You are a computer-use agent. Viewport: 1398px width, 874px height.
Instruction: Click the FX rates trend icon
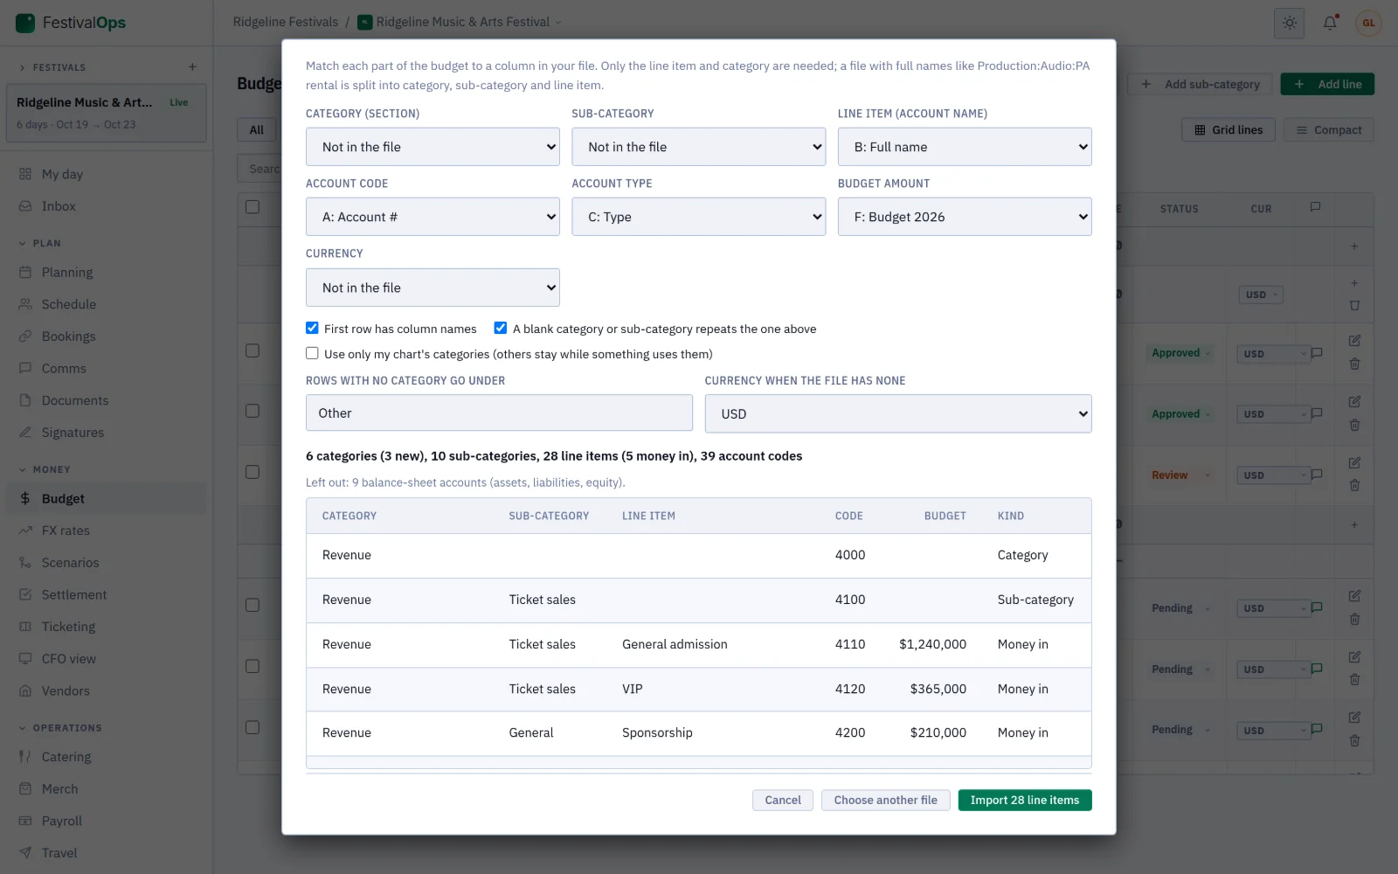[x=25, y=531]
